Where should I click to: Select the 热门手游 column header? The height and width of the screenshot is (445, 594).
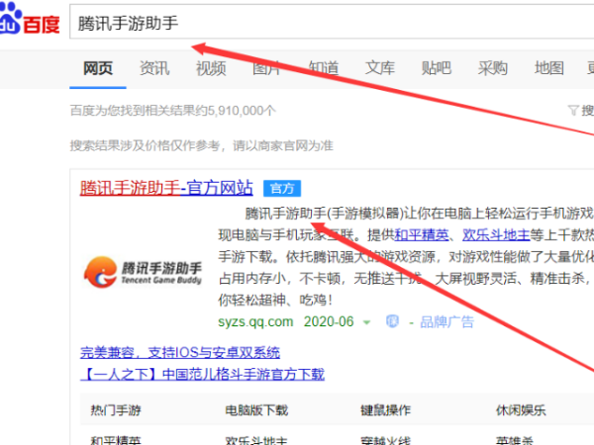tap(116, 410)
